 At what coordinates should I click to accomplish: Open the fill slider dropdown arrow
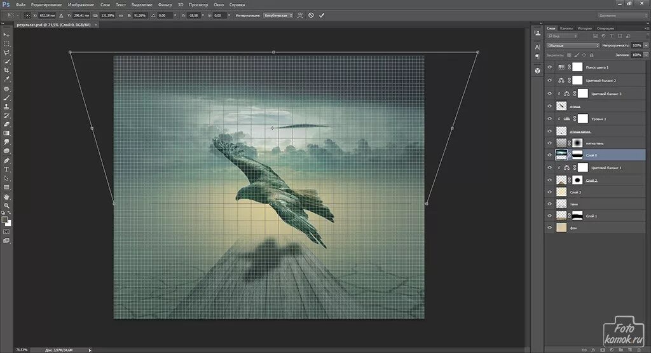(646, 55)
